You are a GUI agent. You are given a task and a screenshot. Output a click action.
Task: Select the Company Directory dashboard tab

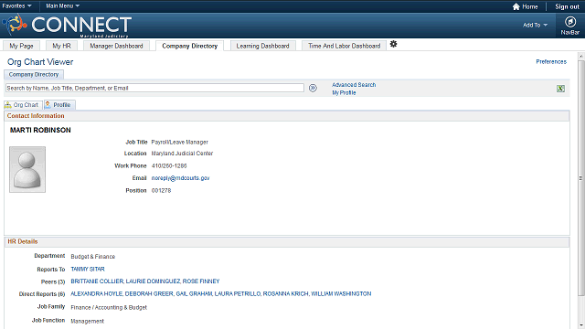click(x=189, y=46)
